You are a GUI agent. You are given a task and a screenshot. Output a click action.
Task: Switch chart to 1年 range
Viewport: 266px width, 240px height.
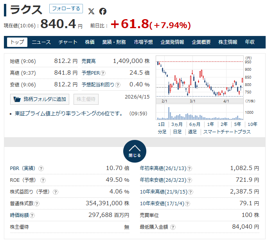click(210, 124)
